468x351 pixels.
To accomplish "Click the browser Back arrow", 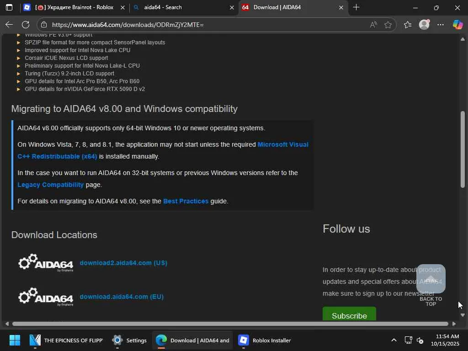I will click(x=9, y=25).
